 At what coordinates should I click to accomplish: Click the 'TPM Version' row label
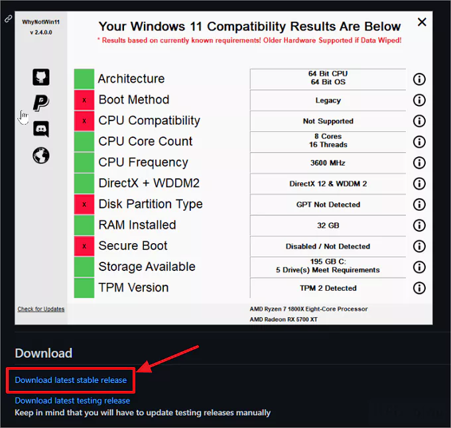133,288
